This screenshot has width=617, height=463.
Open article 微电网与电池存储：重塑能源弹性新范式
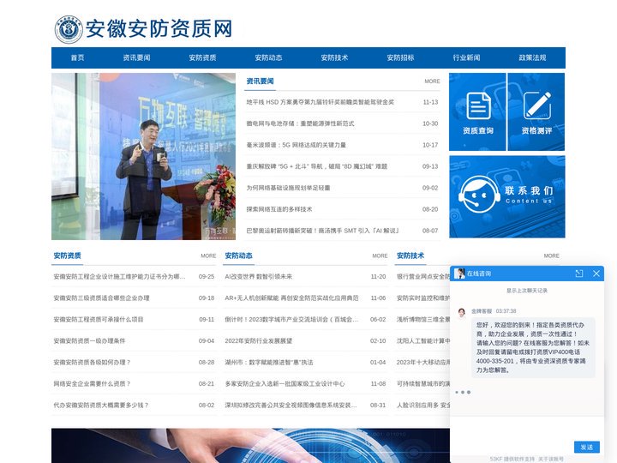pyautogui.click(x=300, y=123)
